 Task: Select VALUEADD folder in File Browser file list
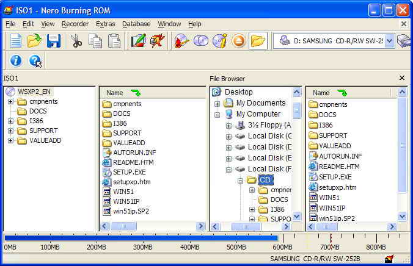click(x=335, y=146)
